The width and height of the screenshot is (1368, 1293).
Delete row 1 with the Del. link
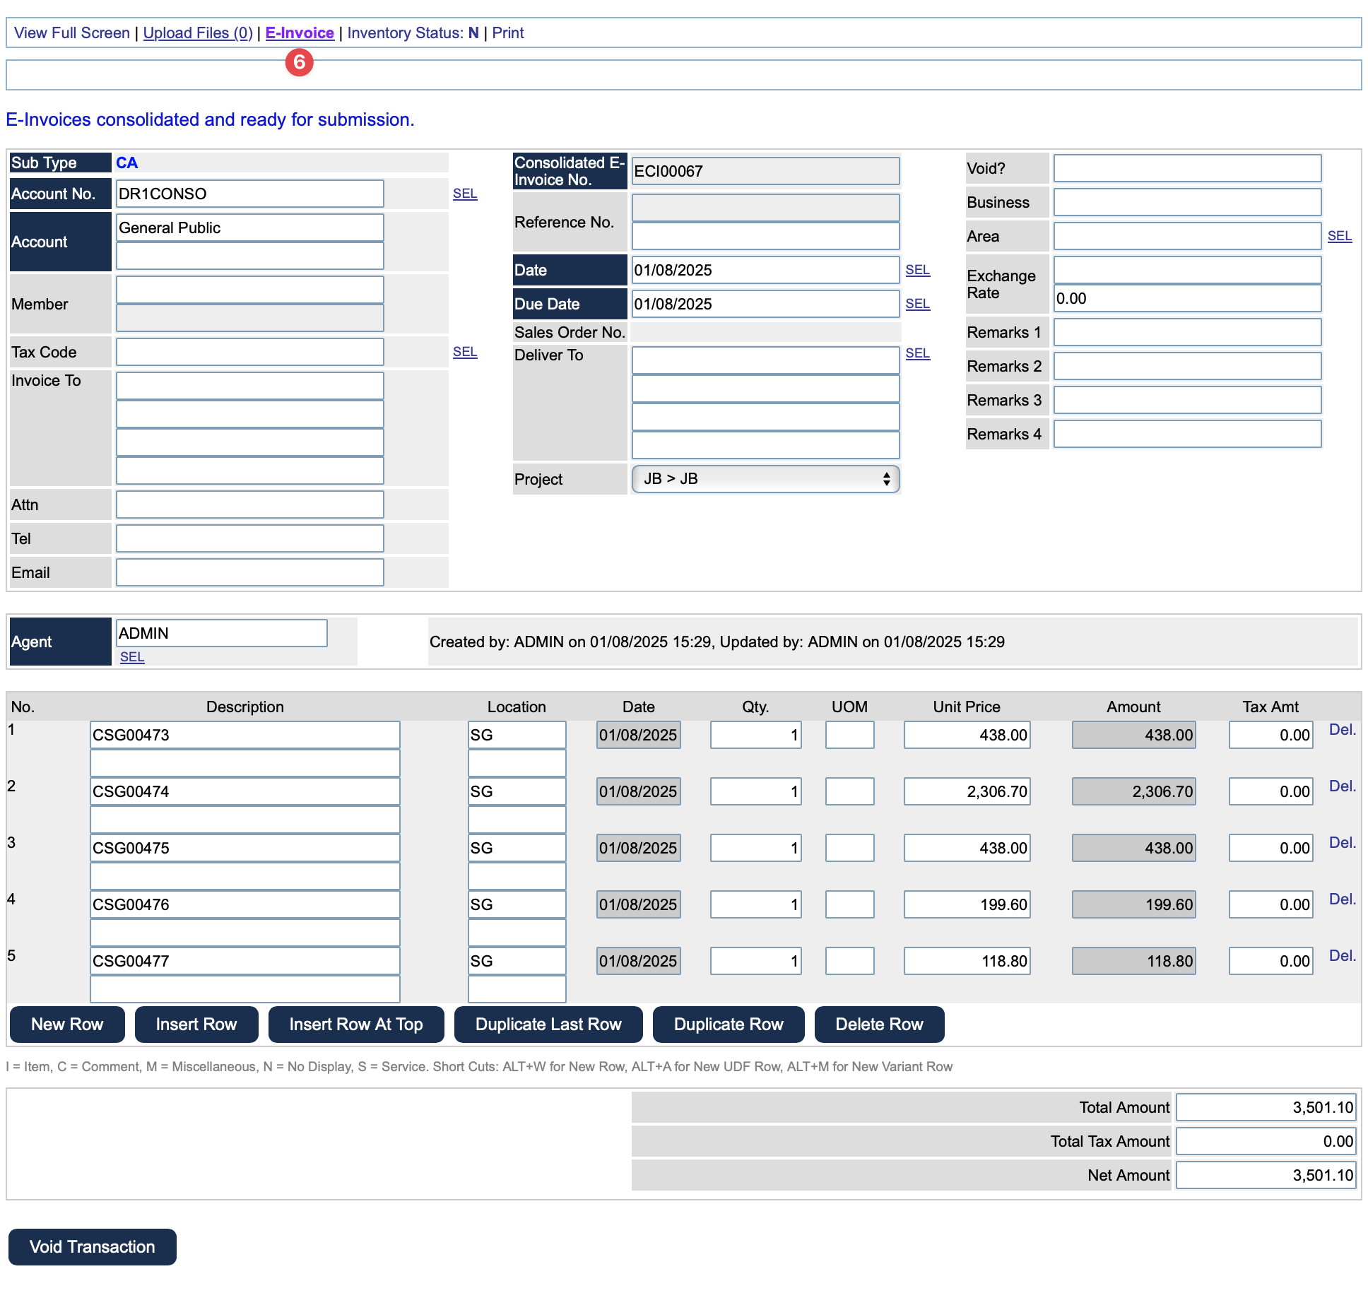[x=1343, y=730]
